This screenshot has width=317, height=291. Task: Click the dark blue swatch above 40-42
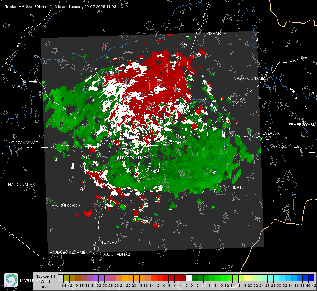pyautogui.click(x=311, y=277)
